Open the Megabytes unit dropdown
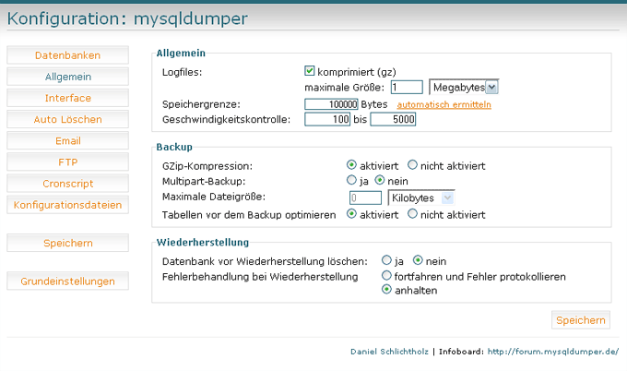 tap(464, 87)
